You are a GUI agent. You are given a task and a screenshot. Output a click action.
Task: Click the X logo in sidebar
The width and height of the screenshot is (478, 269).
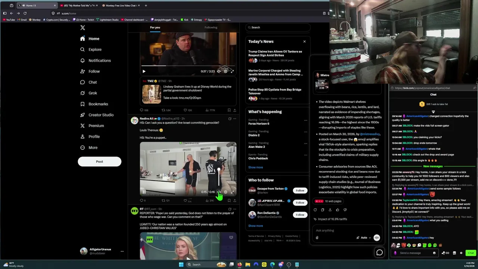[83, 28]
